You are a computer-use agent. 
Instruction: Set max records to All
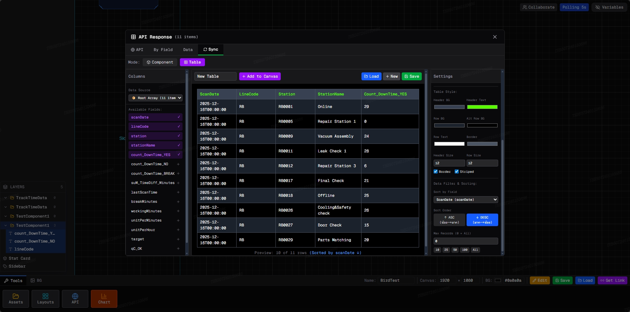[x=475, y=250]
